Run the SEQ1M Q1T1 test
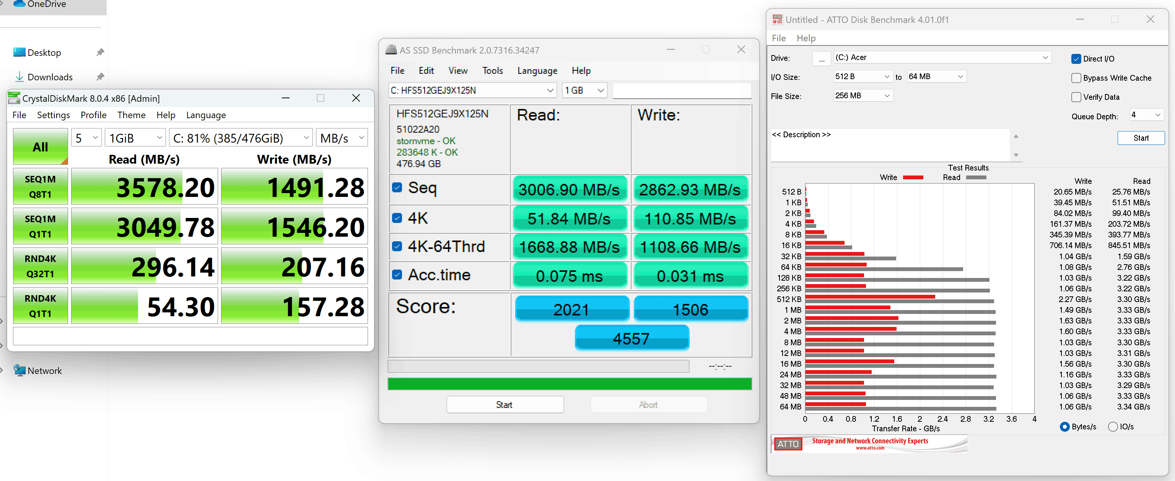The image size is (1175, 481). tap(40, 226)
